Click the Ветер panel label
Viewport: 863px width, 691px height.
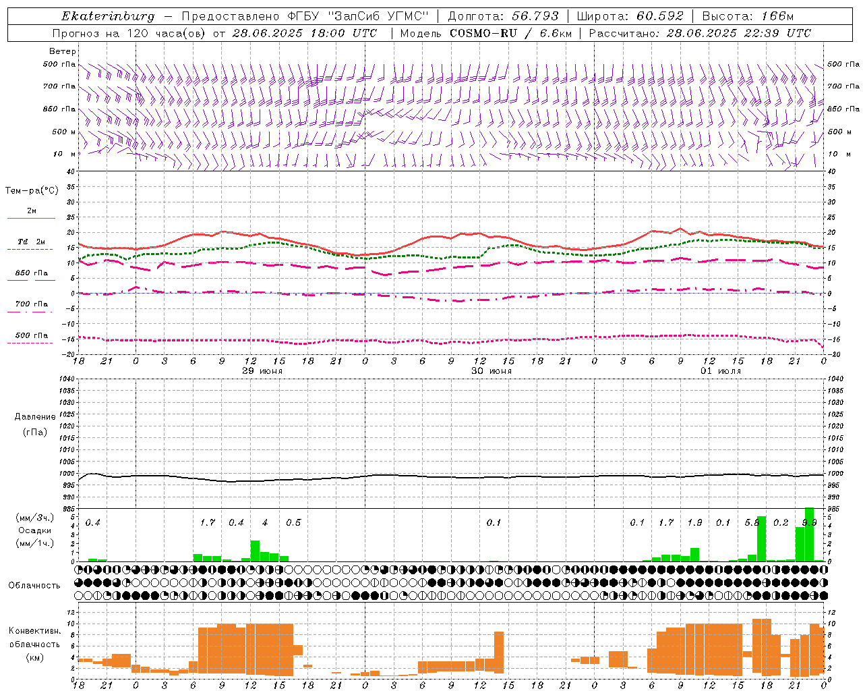coord(63,51)
